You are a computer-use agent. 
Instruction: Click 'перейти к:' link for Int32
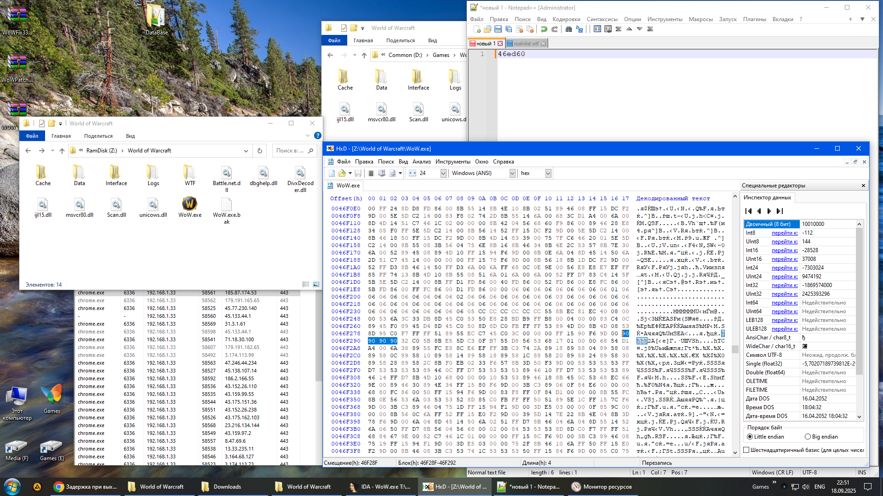[784, 285]
